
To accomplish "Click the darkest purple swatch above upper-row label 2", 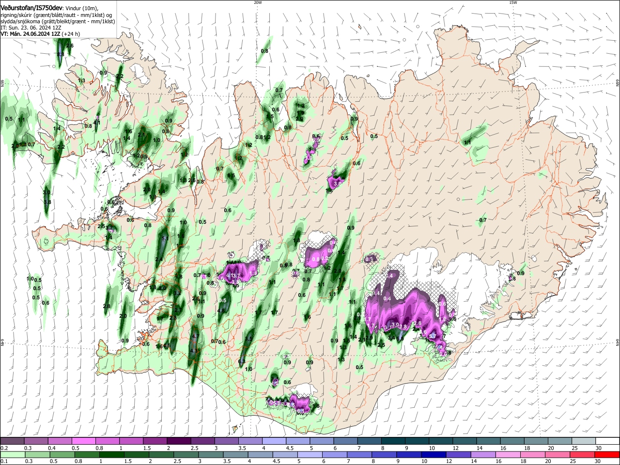I will tap(179, 441).
